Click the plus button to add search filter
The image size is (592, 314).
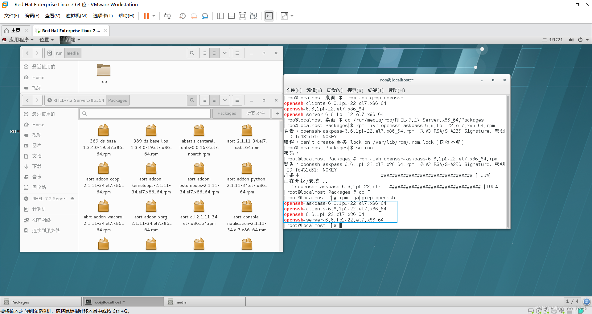(x=277, y=114)
